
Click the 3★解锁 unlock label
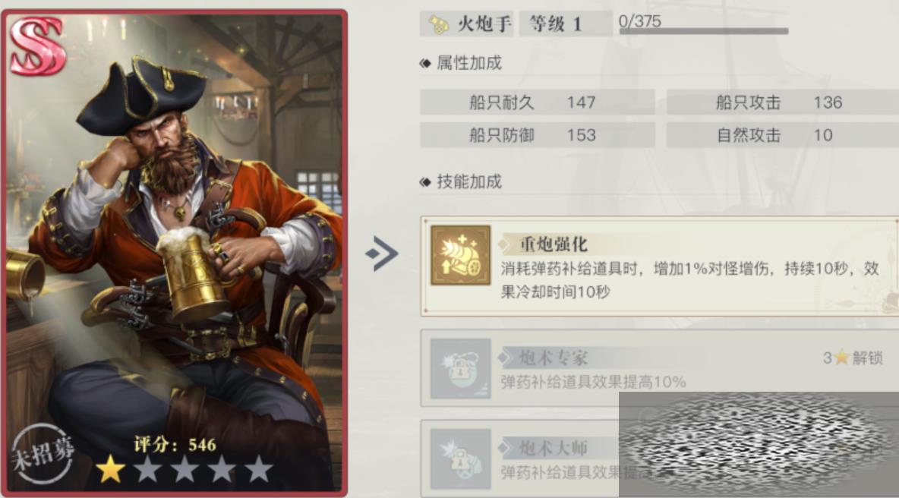click(x=853, y=358)
